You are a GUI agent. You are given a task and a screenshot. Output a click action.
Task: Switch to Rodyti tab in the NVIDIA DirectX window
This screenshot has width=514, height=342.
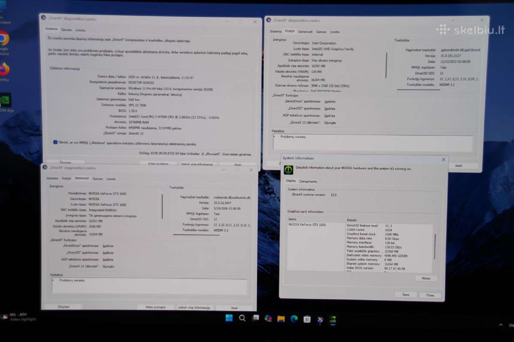tap(66, 178)
